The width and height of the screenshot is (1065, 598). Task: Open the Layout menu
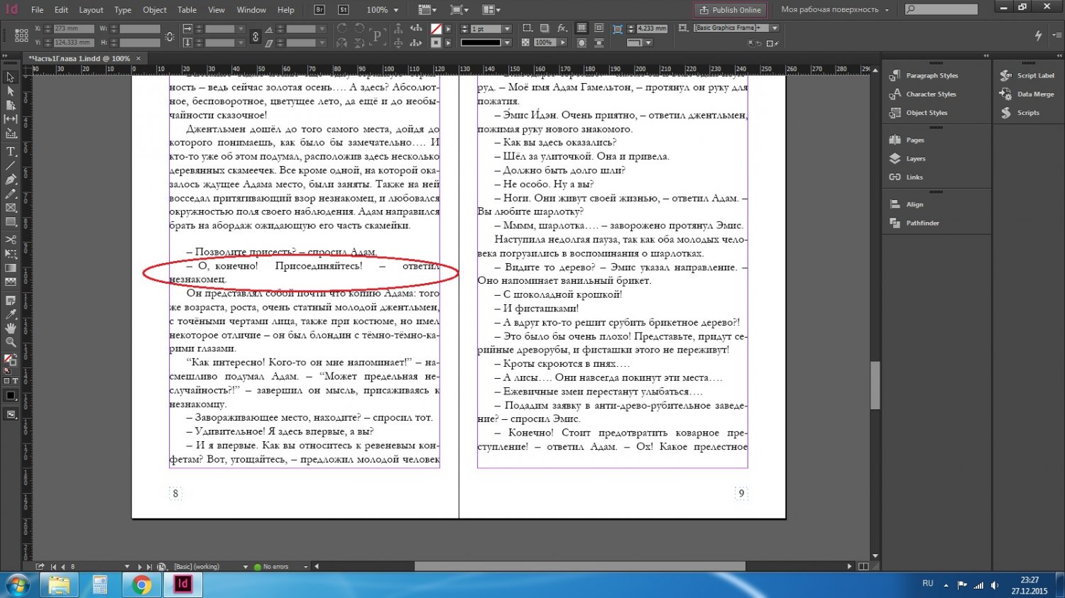(x=91, y=10)
